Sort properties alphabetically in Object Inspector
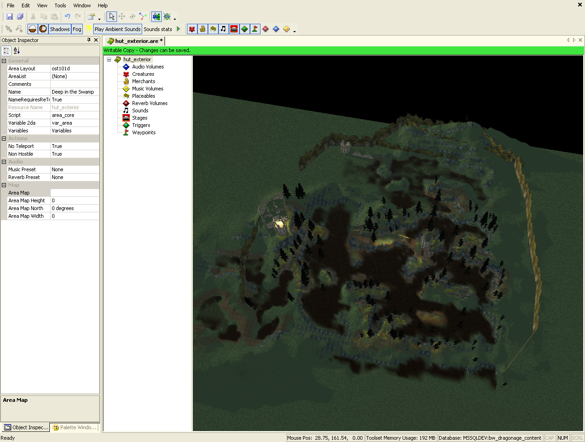The width and height of the screenshot is (585, 442). [x=16, y=51]
